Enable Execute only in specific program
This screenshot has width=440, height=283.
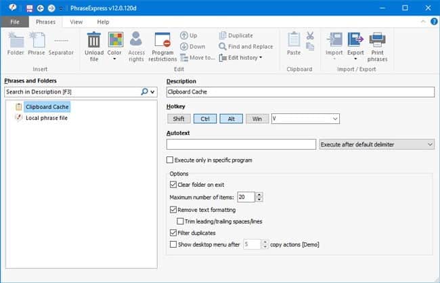click(x=170, y=160)
